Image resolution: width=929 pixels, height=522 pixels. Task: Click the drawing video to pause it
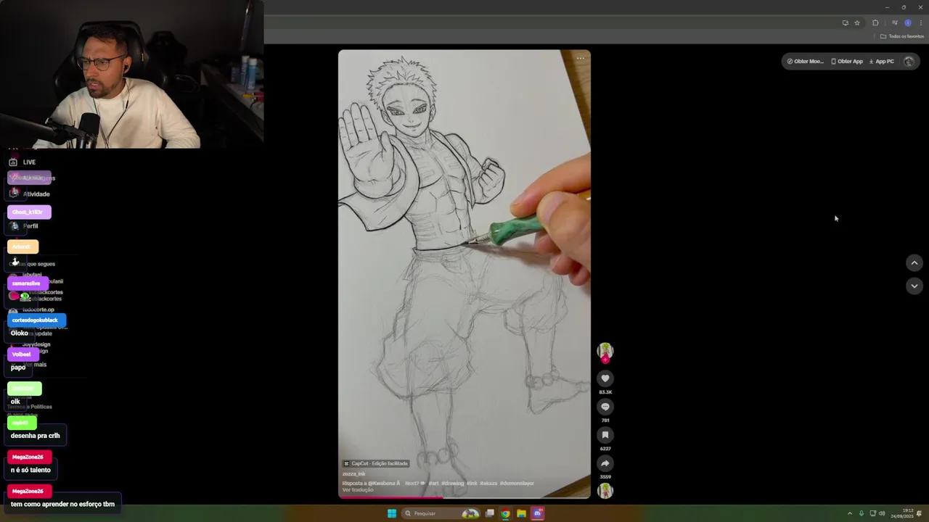(464, 274)
